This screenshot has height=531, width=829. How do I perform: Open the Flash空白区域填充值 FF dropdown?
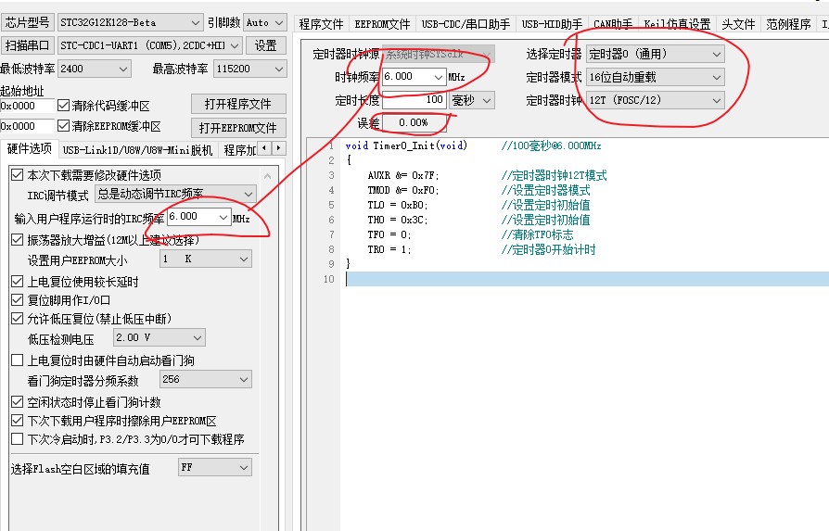tap(214, 468)
